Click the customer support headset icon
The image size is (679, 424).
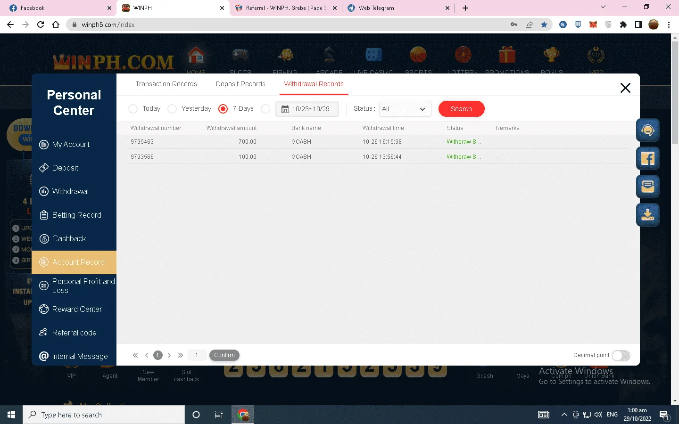tap(648, 130)
